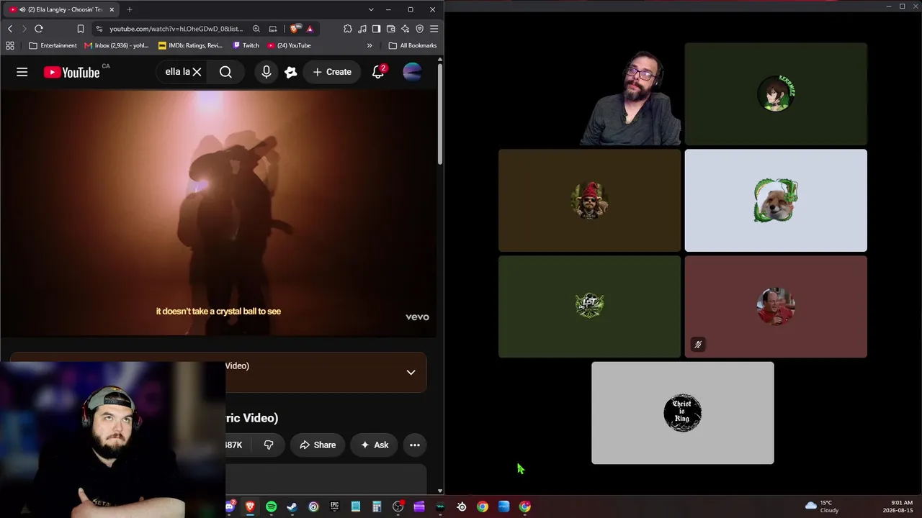Open Brave main hamburger menu

point(434,29)
